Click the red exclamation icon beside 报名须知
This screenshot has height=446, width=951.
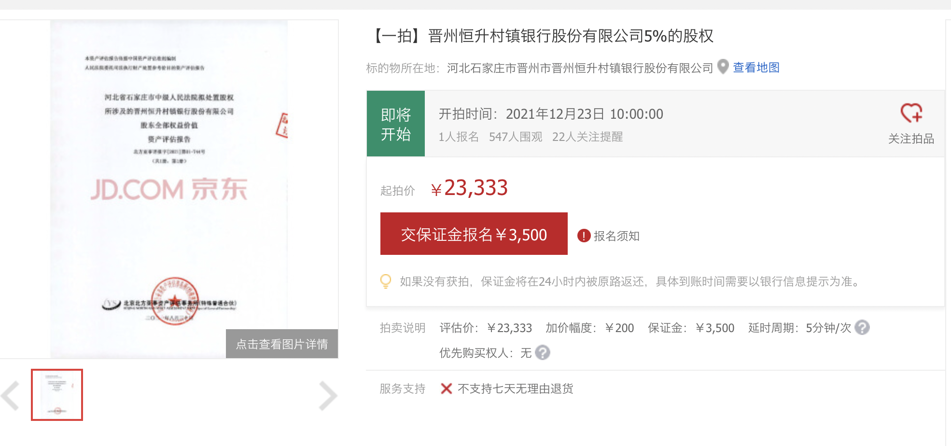pos(584,236)
